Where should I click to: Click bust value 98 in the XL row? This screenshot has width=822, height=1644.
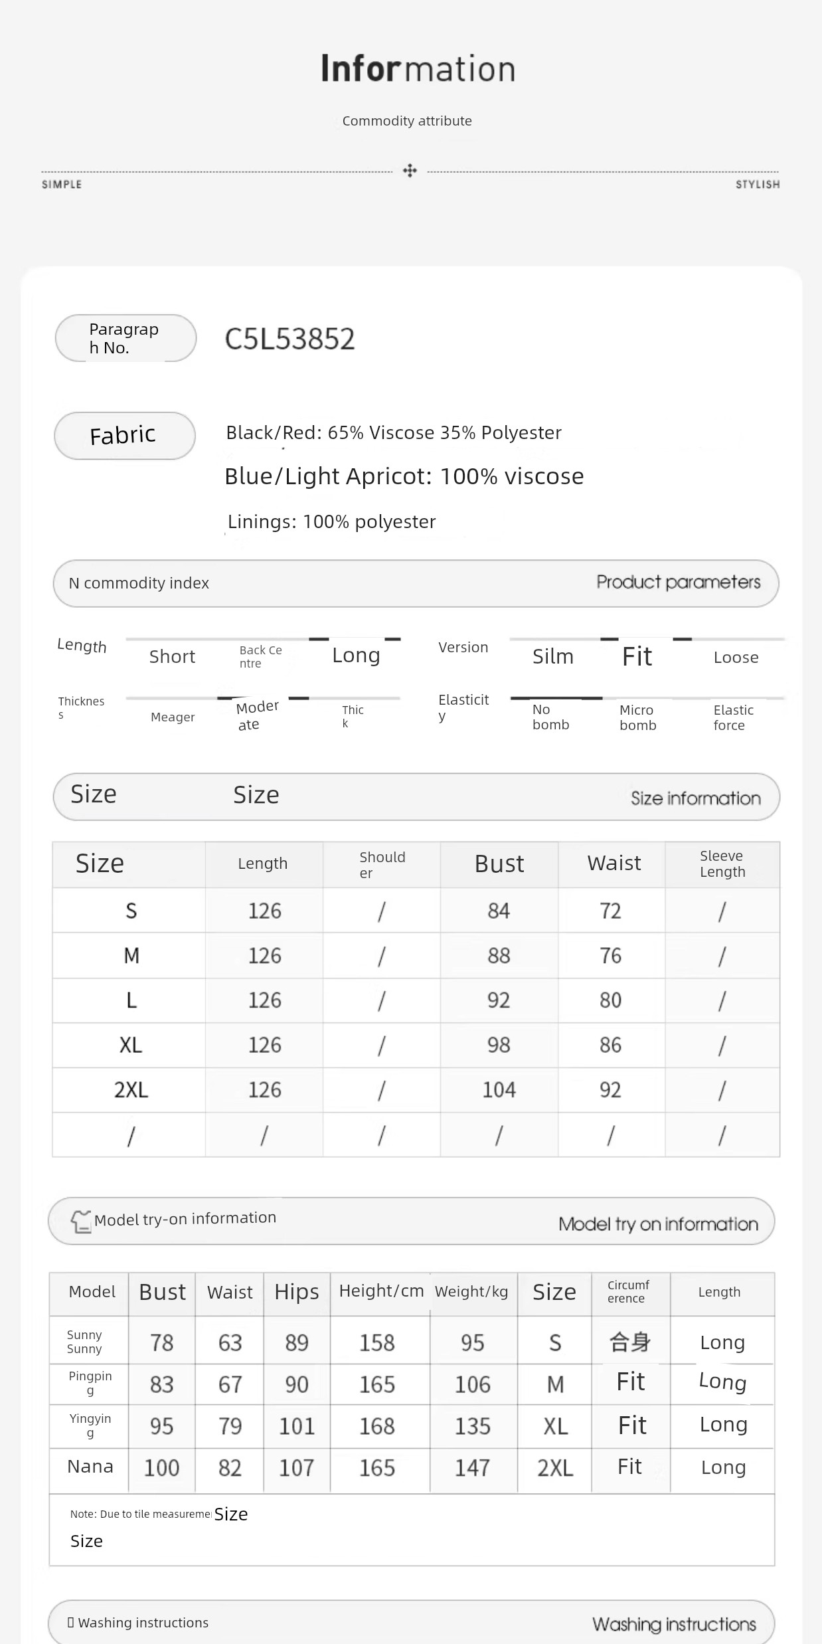pos(499,1045)
